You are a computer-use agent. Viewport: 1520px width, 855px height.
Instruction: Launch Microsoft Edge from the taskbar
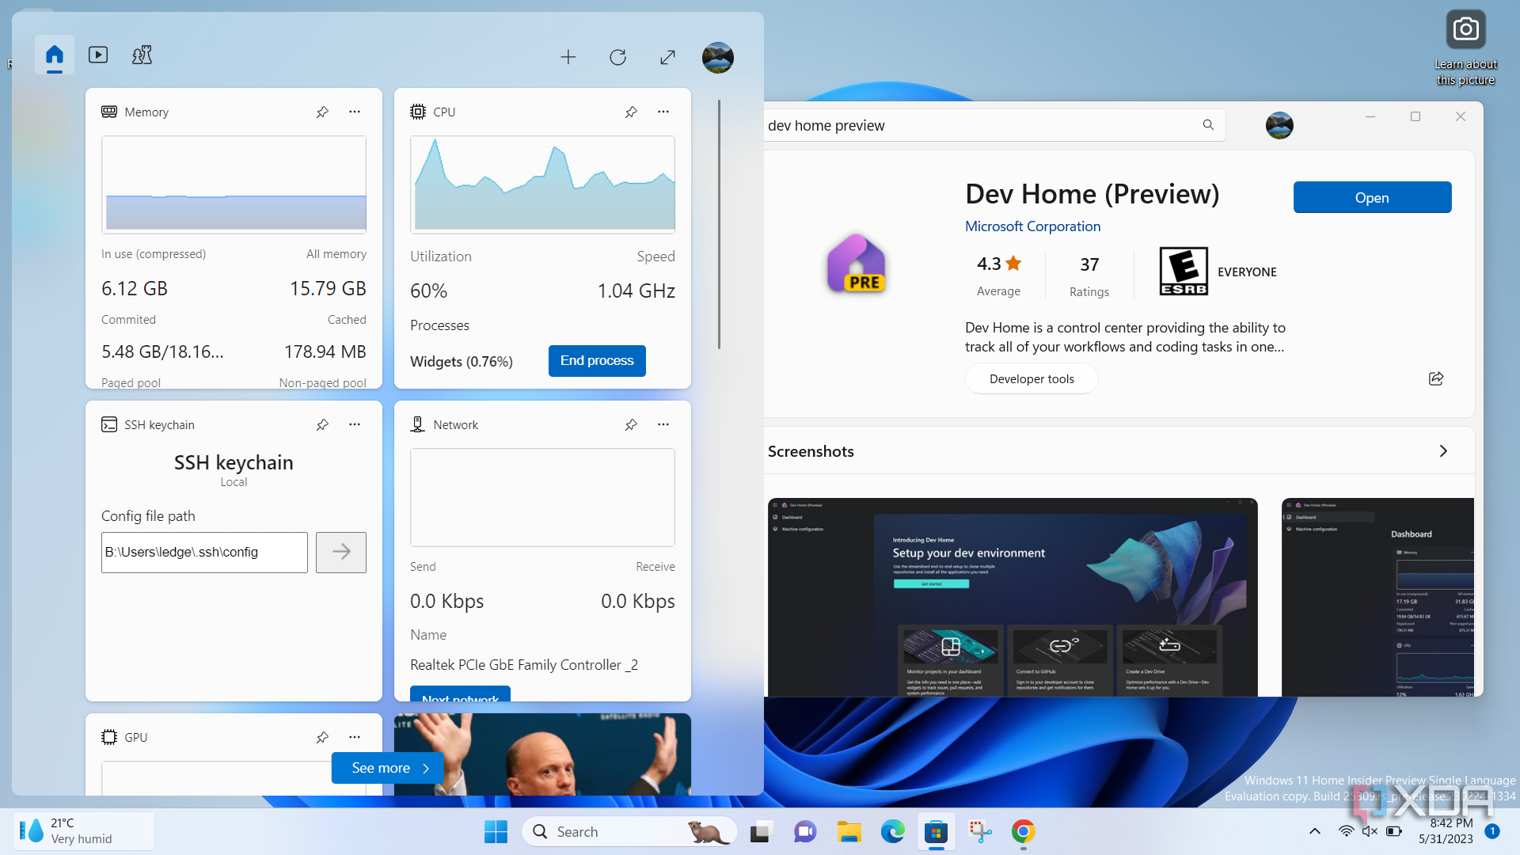click(893, 831)
